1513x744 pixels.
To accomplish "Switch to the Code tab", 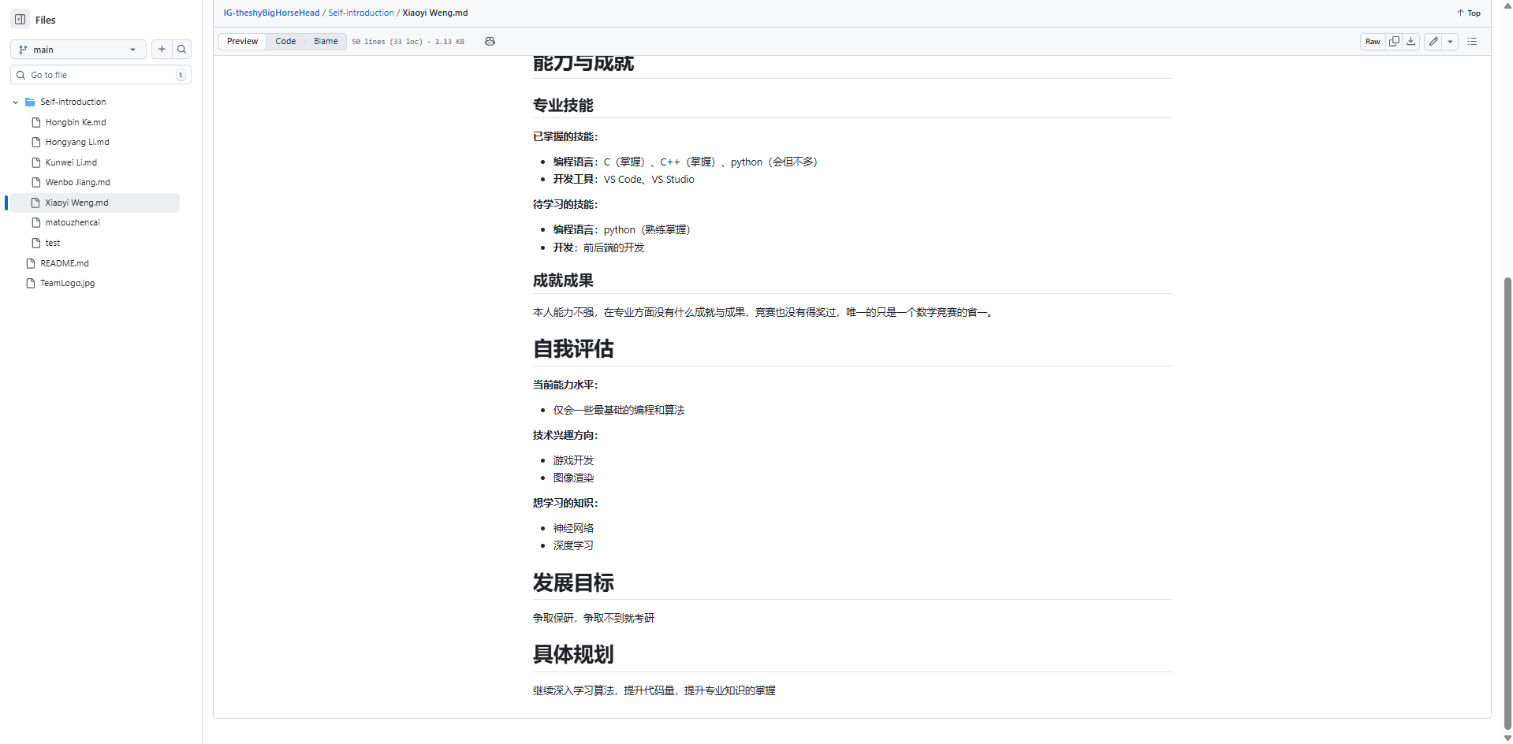I will point(285,41).
